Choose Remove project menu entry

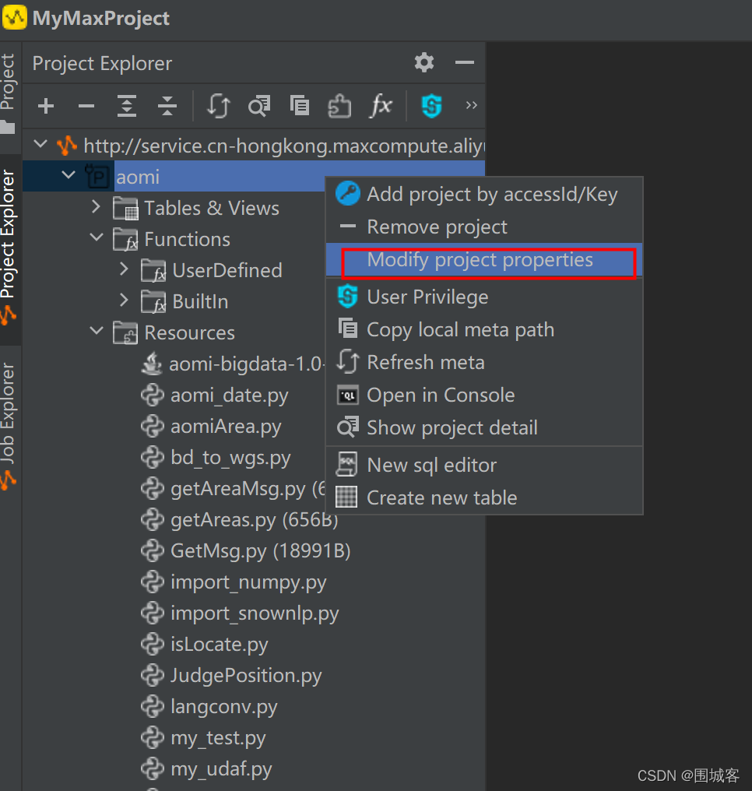pos(484,227)
